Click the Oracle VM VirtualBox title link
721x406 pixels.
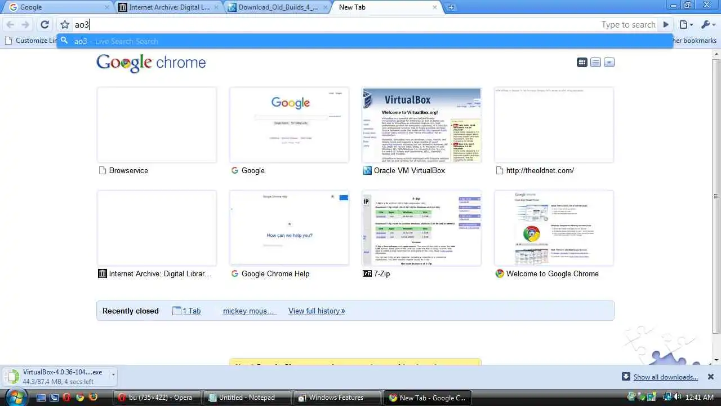pyautogui.click(x=410, y=170)
